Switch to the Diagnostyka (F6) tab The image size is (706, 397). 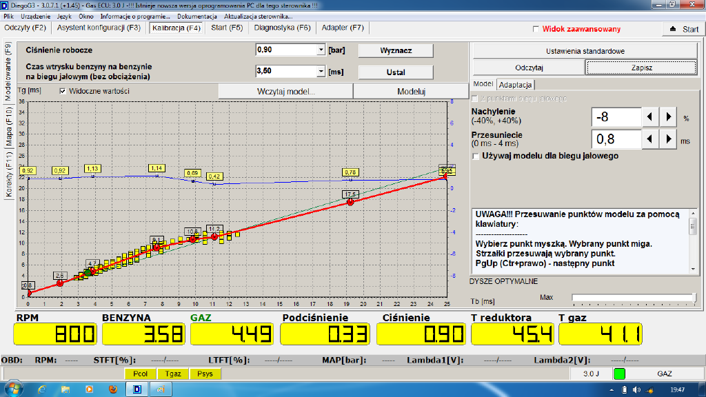pos(282,28)
